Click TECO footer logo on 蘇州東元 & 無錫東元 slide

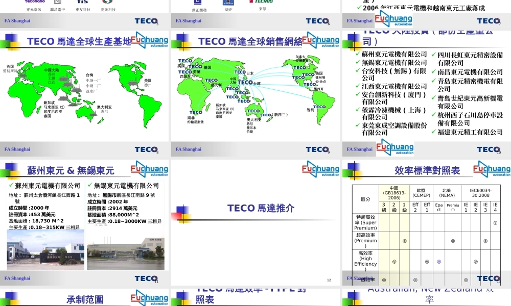pos(146,278)
